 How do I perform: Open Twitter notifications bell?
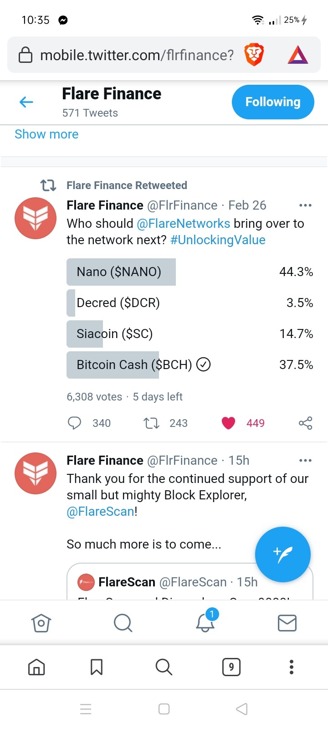tap(205, 622)
